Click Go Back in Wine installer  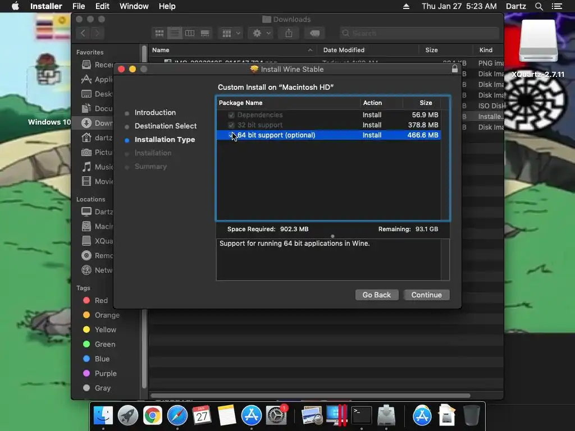[377, 295]
